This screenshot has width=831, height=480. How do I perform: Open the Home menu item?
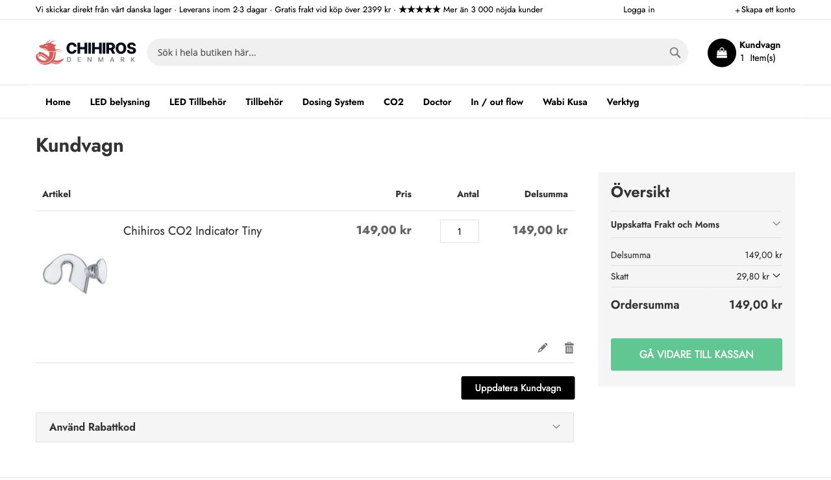(58, 102)
